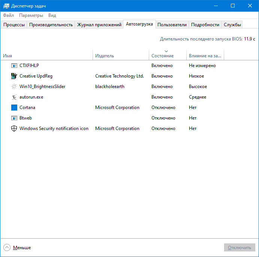Click publisher Creative Technology Ltd.
This screenshot has width=259, height=257.
coord(120,76)
